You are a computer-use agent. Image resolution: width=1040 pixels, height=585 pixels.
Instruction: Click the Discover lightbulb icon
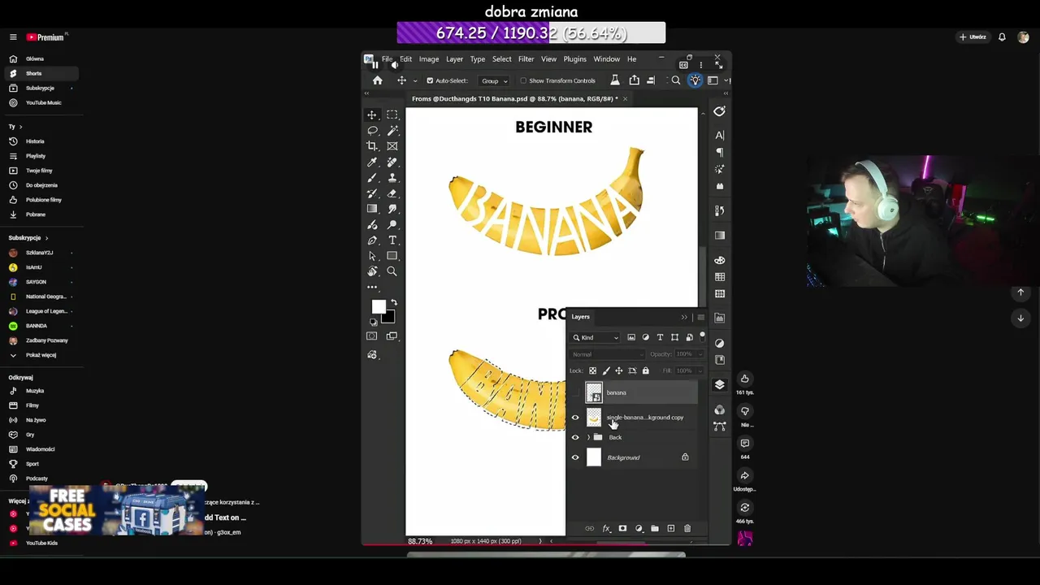pyautogui.click(x=695, y=80)
